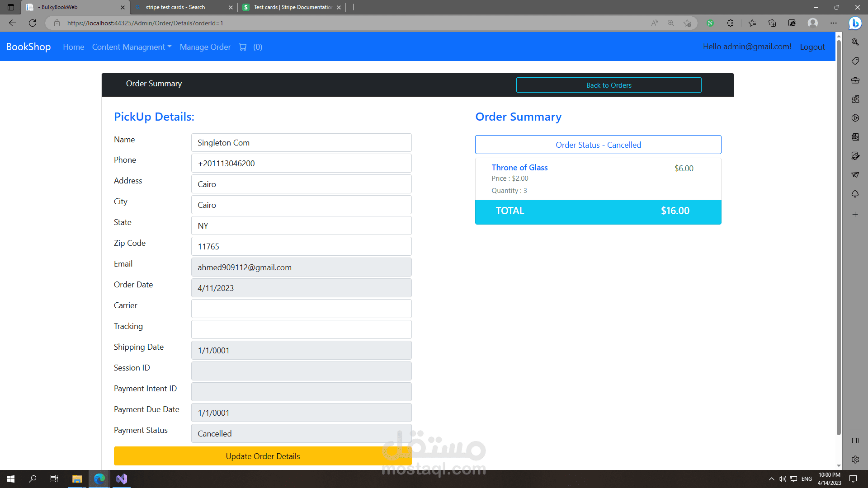This screenshot has width=868, height=488.
Task: Launch Visual Studio from taskbar
Action: [122, 479]
